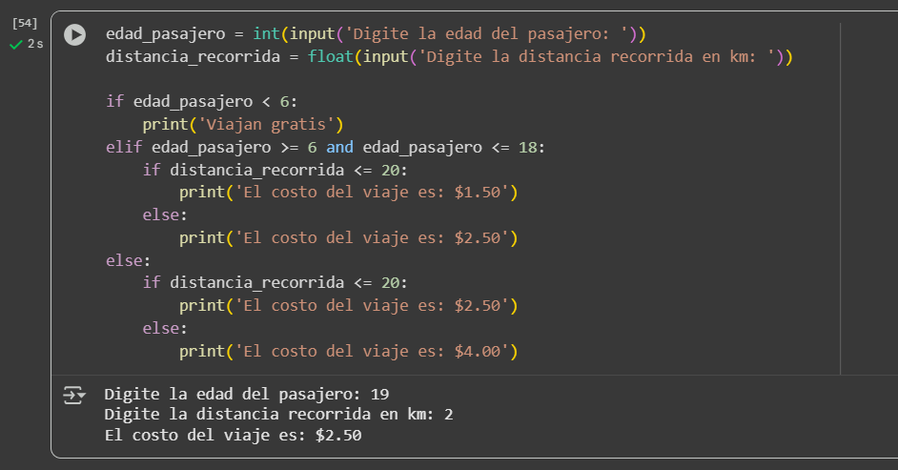Click the 'if edad_pasajero < 6:' line
Screen dimensions: 898x470
point(201,101)
